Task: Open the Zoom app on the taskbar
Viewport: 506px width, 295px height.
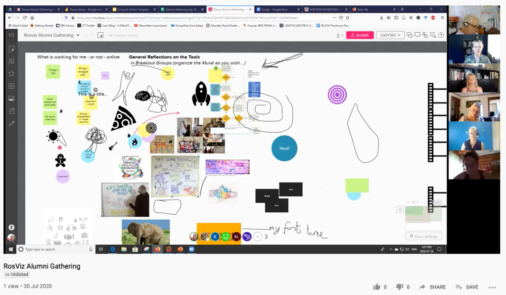Action: pyautogui.click(x=191, y=249)
